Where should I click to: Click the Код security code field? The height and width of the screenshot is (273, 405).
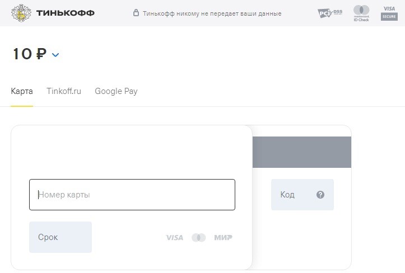click(302, 195)
